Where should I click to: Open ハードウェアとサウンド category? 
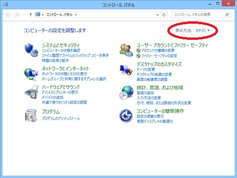pos(61,87)
